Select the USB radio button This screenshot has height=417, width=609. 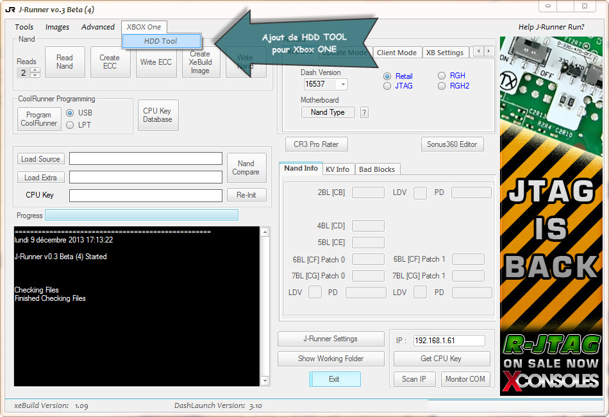[70, 113]
